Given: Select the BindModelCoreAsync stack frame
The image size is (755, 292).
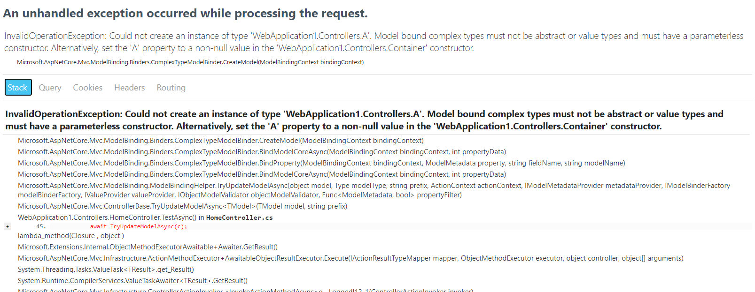Looking at the screenshot, I should coord(261,151).
